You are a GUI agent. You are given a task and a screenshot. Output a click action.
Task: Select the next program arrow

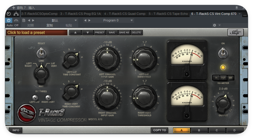tap(90, 20)
